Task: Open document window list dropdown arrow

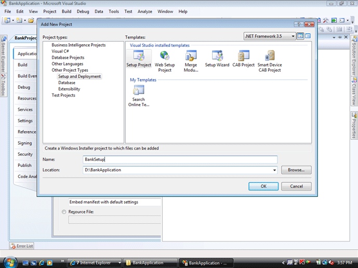Action: click(334, 37)
